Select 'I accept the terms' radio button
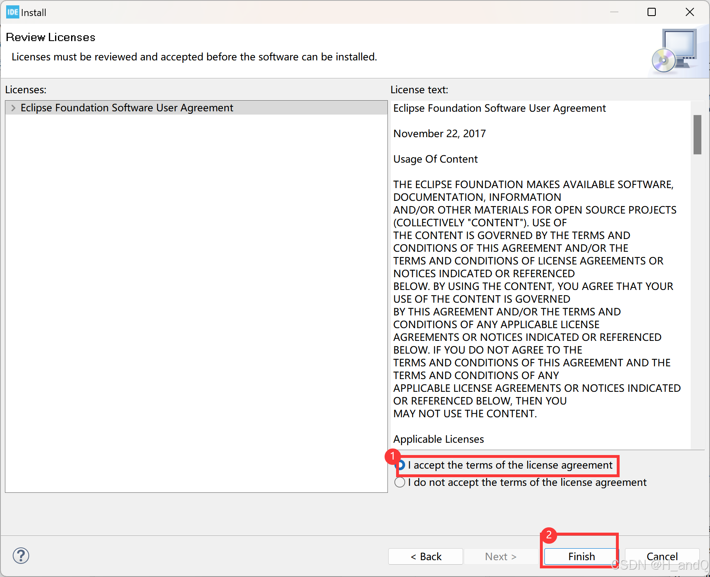Image resolution: width=710 pixels, height=577 pixels. pyautogui.click(x=400, y=465)
